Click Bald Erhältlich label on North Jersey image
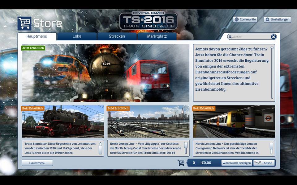Screen dimensions: 297x185 pyautogui.click(x=118, y=108)
